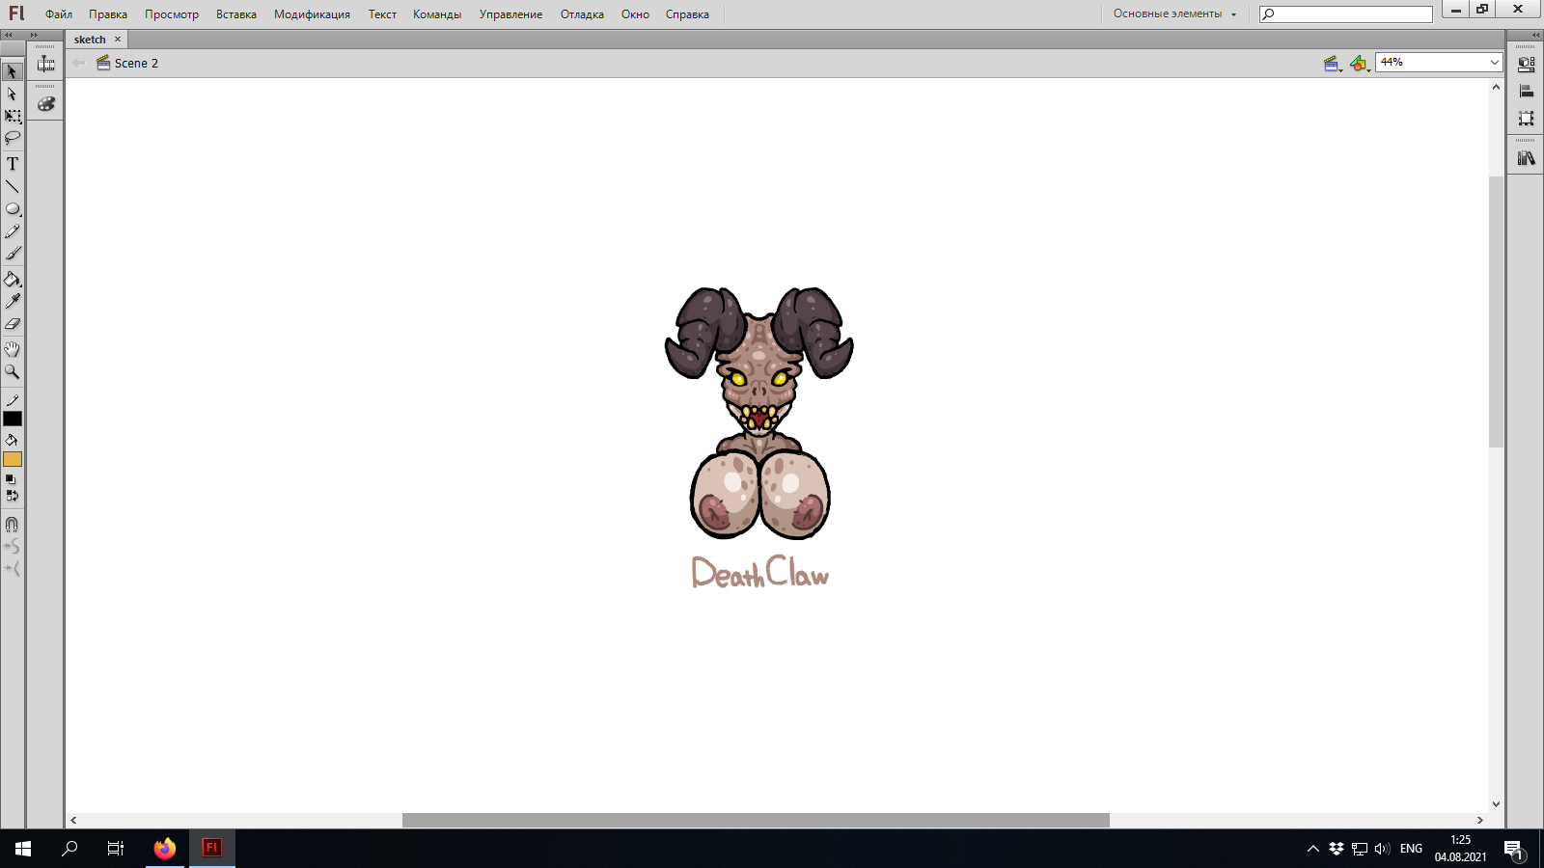The image size is (1544, 868).
Task: Open the Управление menu
Action: [x=510, y=14]
